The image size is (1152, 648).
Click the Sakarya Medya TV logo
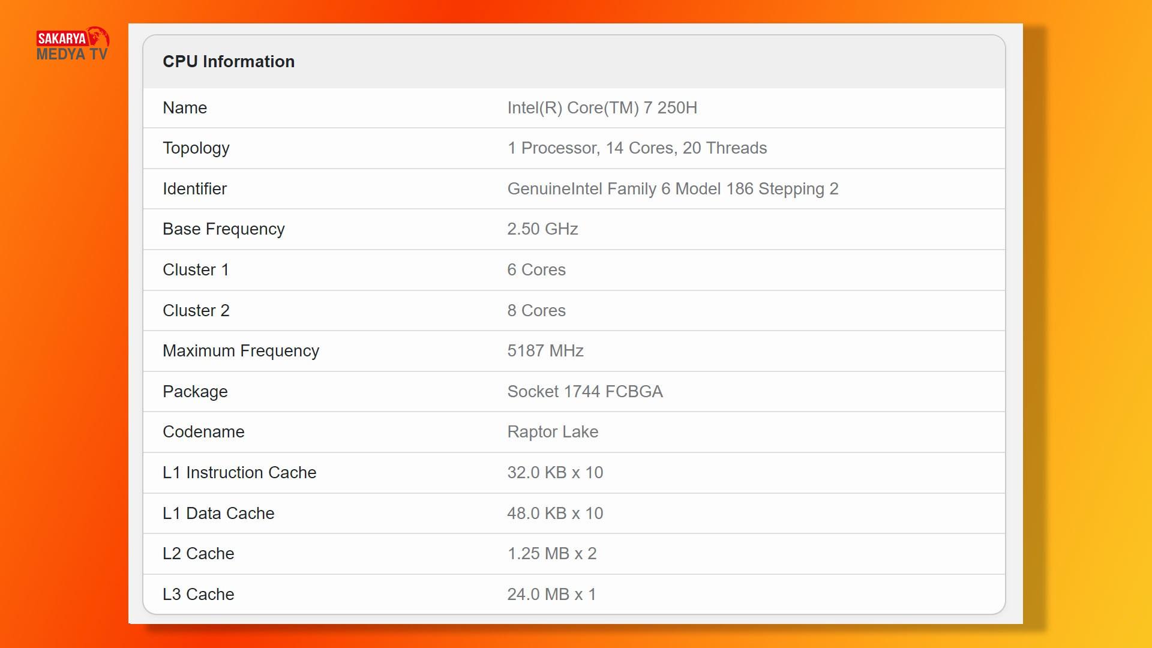72,44
